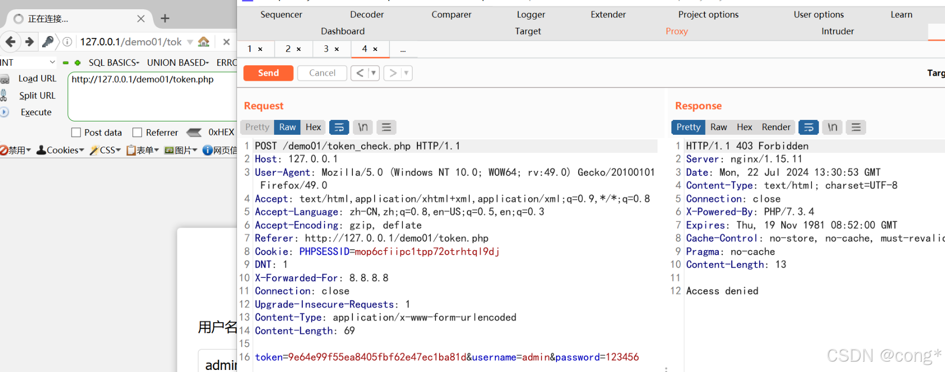This screenshot has height=372, width=945.
Task: Click the browser forward arrow button
Action: pyautogui.click(x=29, y=42)
